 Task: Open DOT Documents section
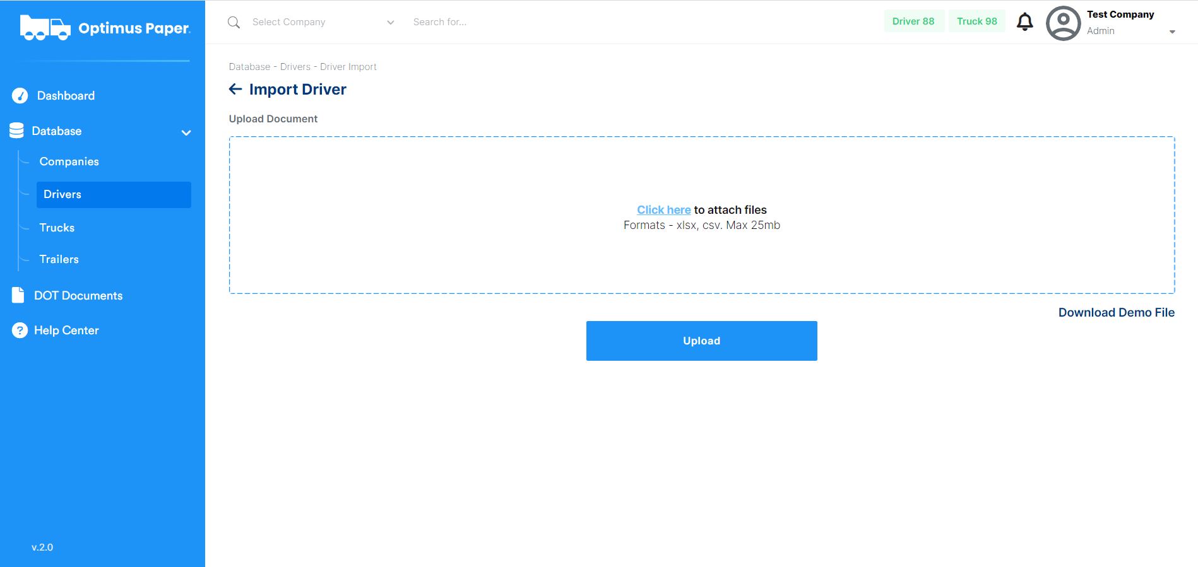coord(78,296)
